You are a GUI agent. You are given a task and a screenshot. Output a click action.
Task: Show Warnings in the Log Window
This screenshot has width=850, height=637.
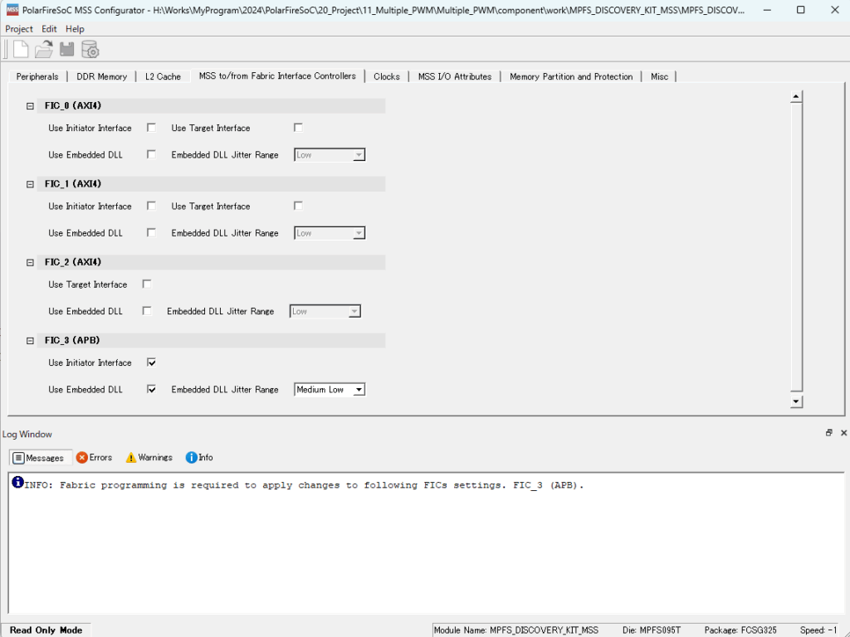click(149, 458)
